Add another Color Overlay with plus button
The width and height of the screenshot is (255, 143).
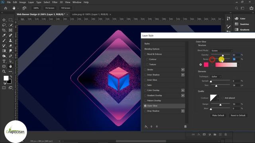tap(183, 90)
